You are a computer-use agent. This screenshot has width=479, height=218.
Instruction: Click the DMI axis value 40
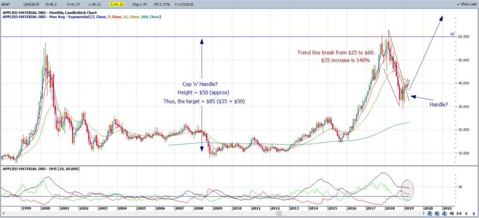(x=461, y=187)
